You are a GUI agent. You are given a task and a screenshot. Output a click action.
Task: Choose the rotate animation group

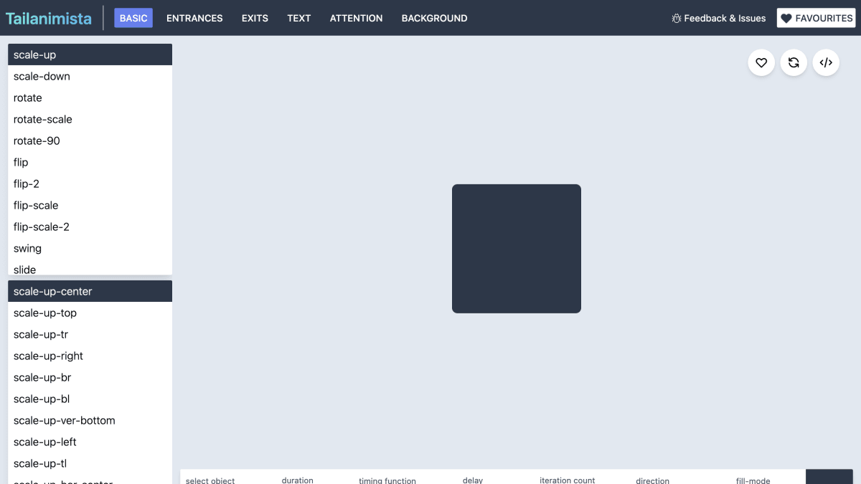coord(90,98)
